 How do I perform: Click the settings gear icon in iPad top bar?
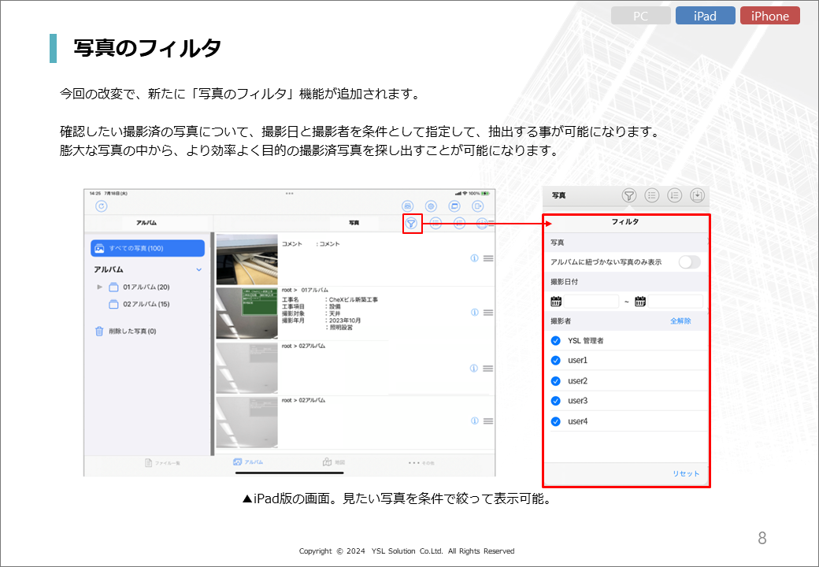[x=432, y=206]
